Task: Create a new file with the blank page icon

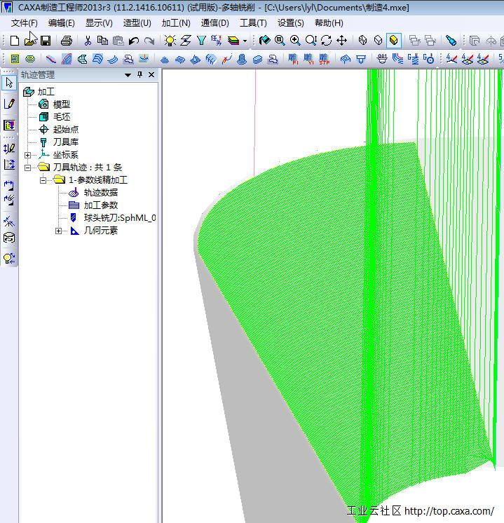Action: point(14,41)
